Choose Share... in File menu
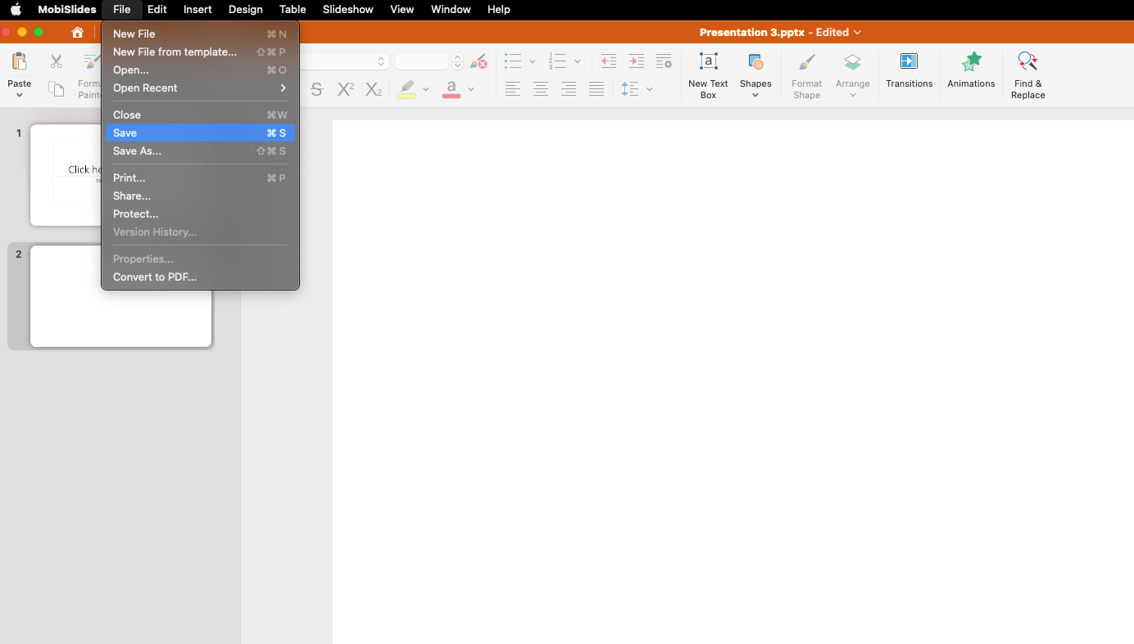Viewport: 1134px width, 644px height. coord(200,196)
